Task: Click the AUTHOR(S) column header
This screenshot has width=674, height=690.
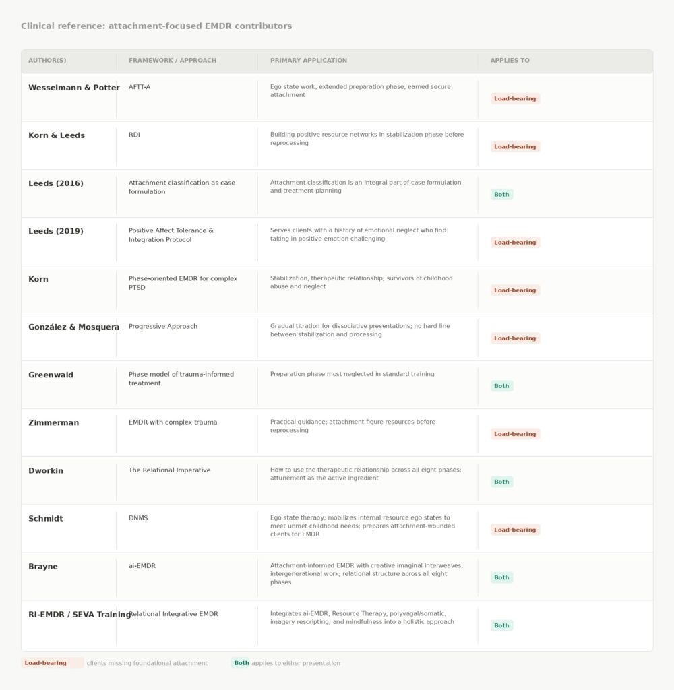Action: [x=47, y=61]
